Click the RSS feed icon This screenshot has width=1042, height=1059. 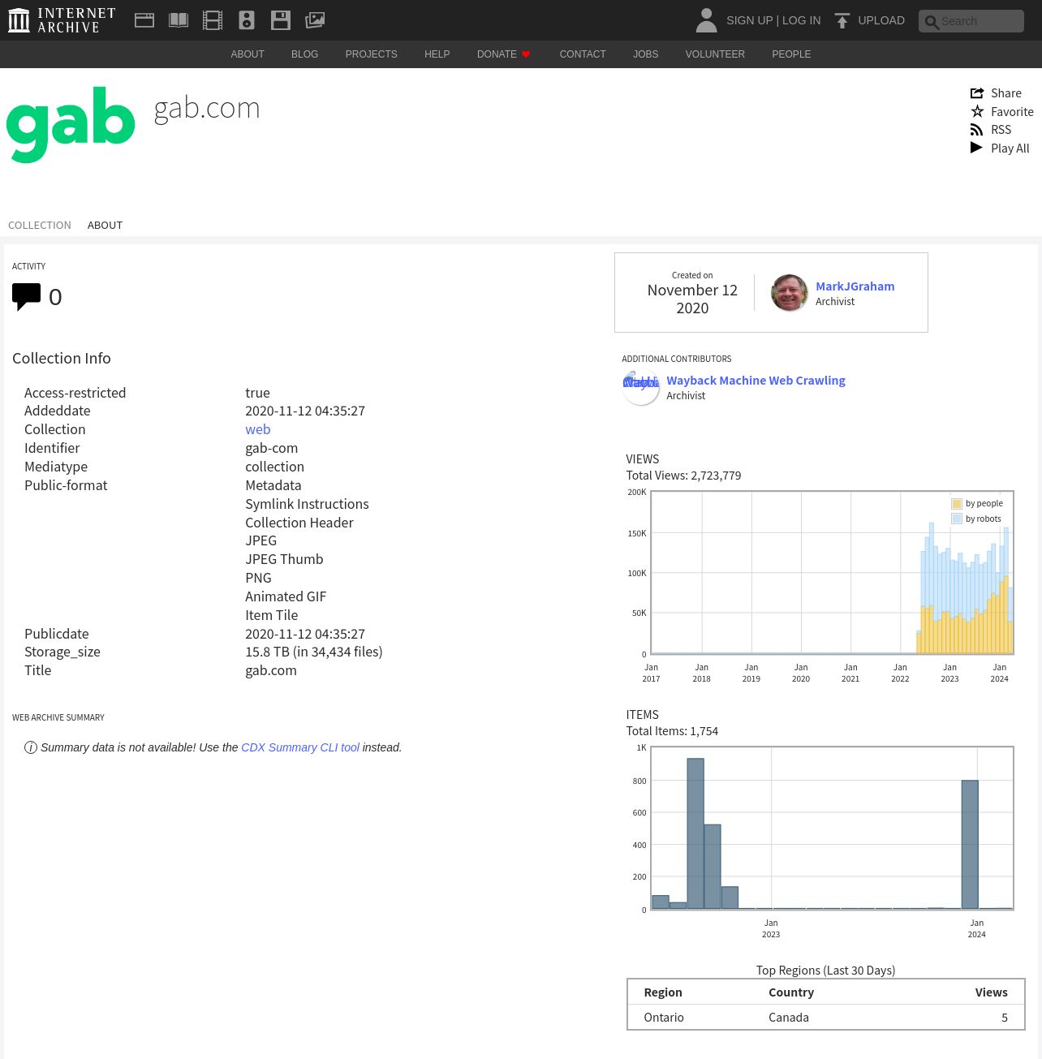(x=977, y=130)
